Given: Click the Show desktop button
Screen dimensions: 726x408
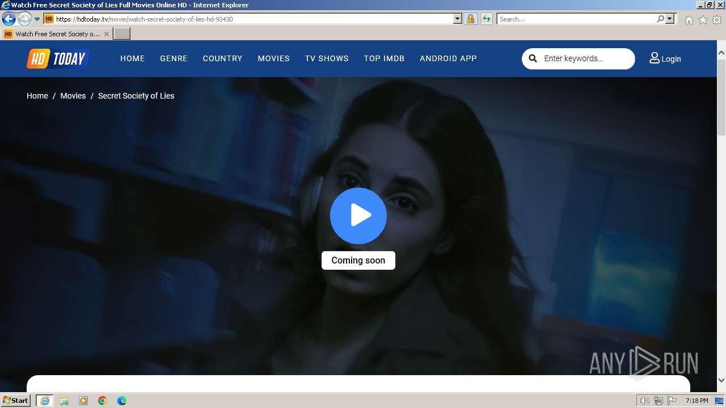Looking at the screenshot, I should (x=720, y=401).
